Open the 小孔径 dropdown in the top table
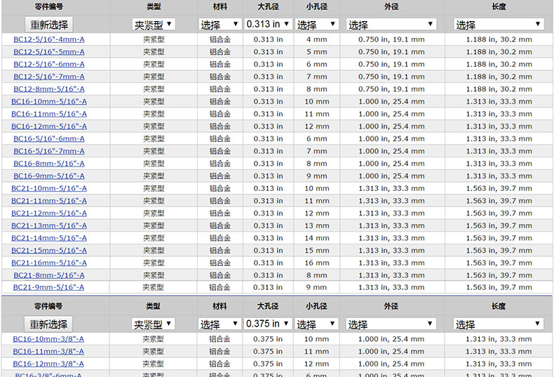This screenshot has width=554, height=377. point(316,25)
